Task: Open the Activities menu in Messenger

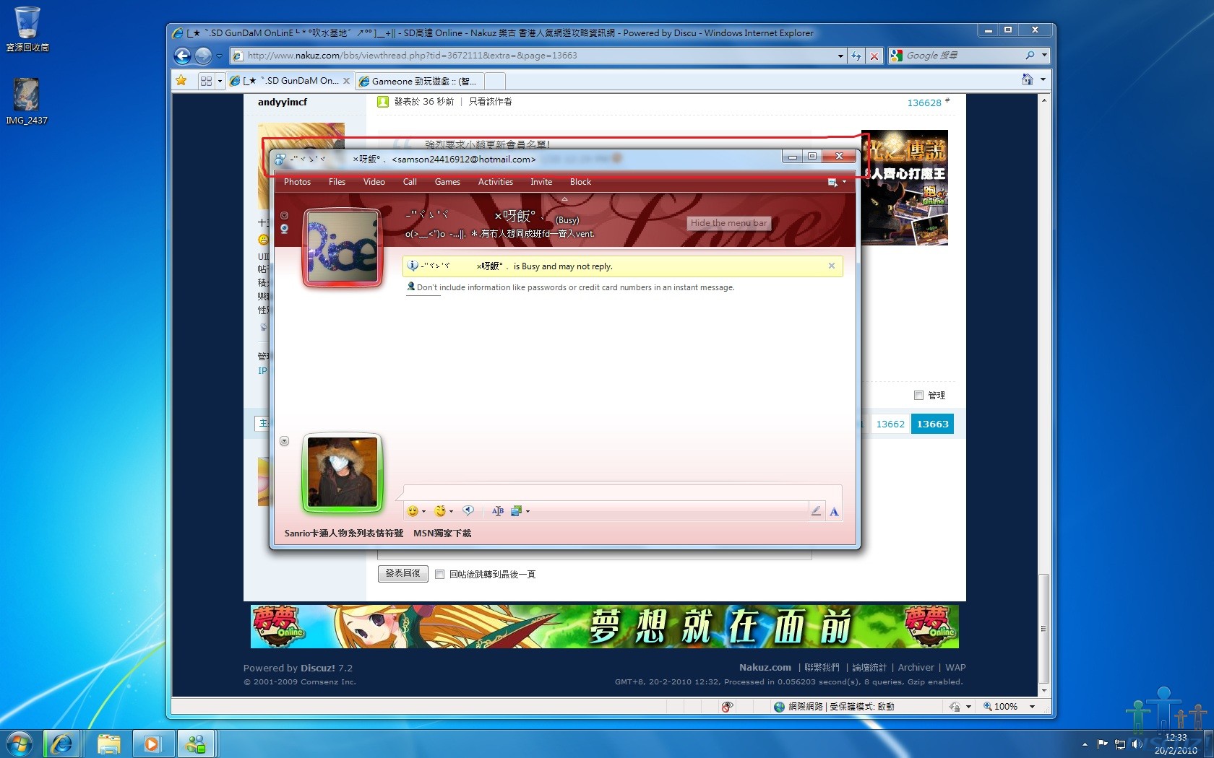Action: 495,182
